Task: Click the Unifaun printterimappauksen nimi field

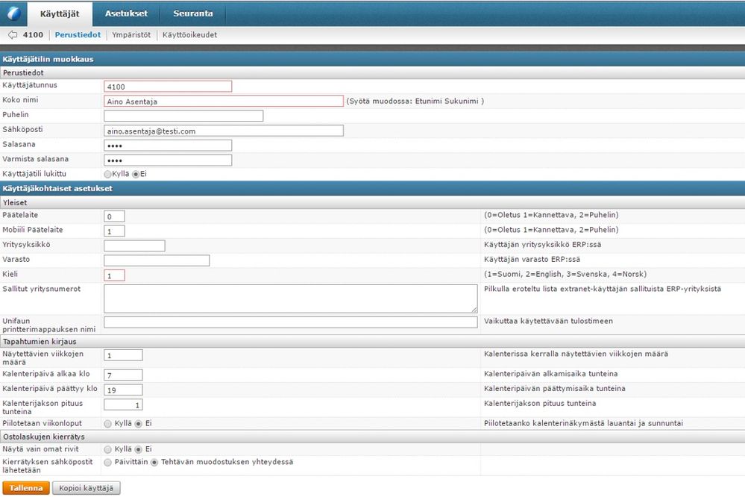Action: click(291, 322)
